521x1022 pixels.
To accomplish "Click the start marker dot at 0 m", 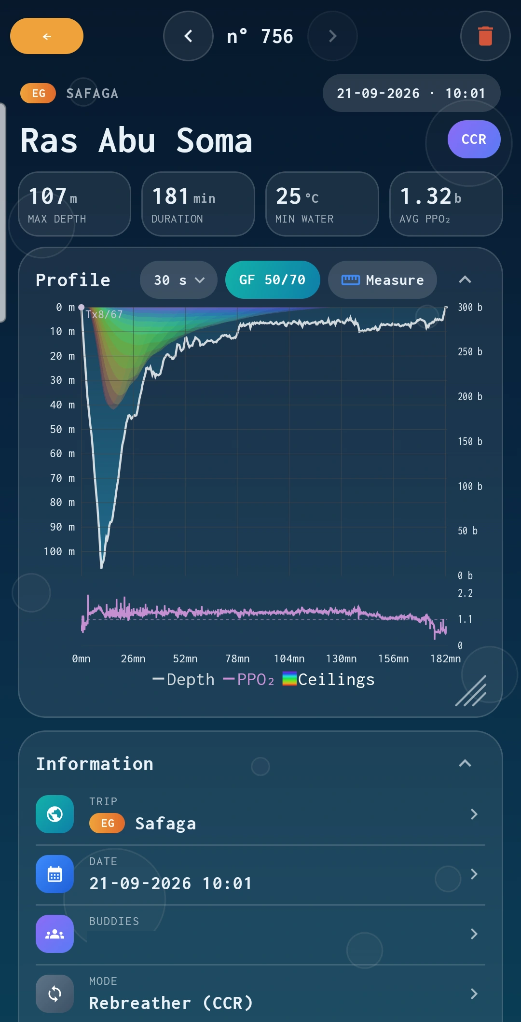I will [x=82, y=307].
